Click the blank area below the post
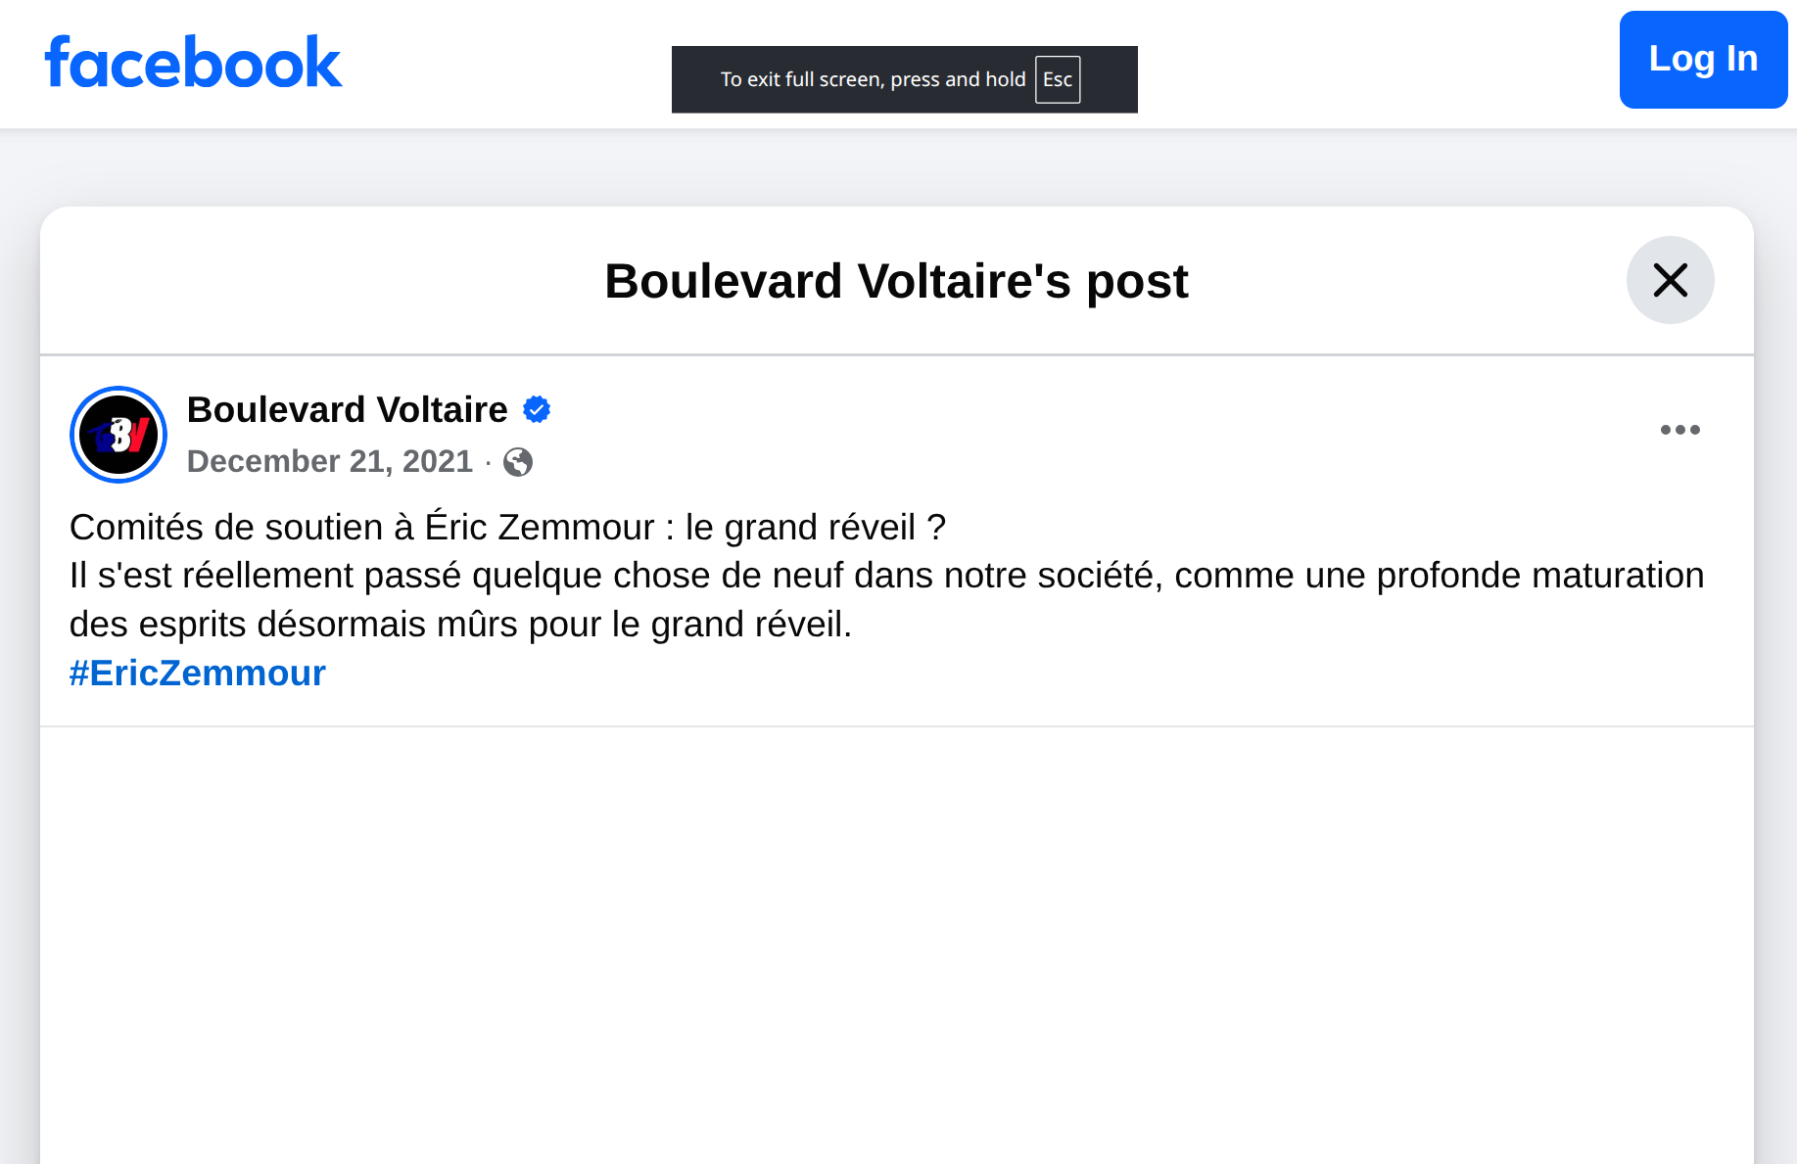 pos(896,940)
